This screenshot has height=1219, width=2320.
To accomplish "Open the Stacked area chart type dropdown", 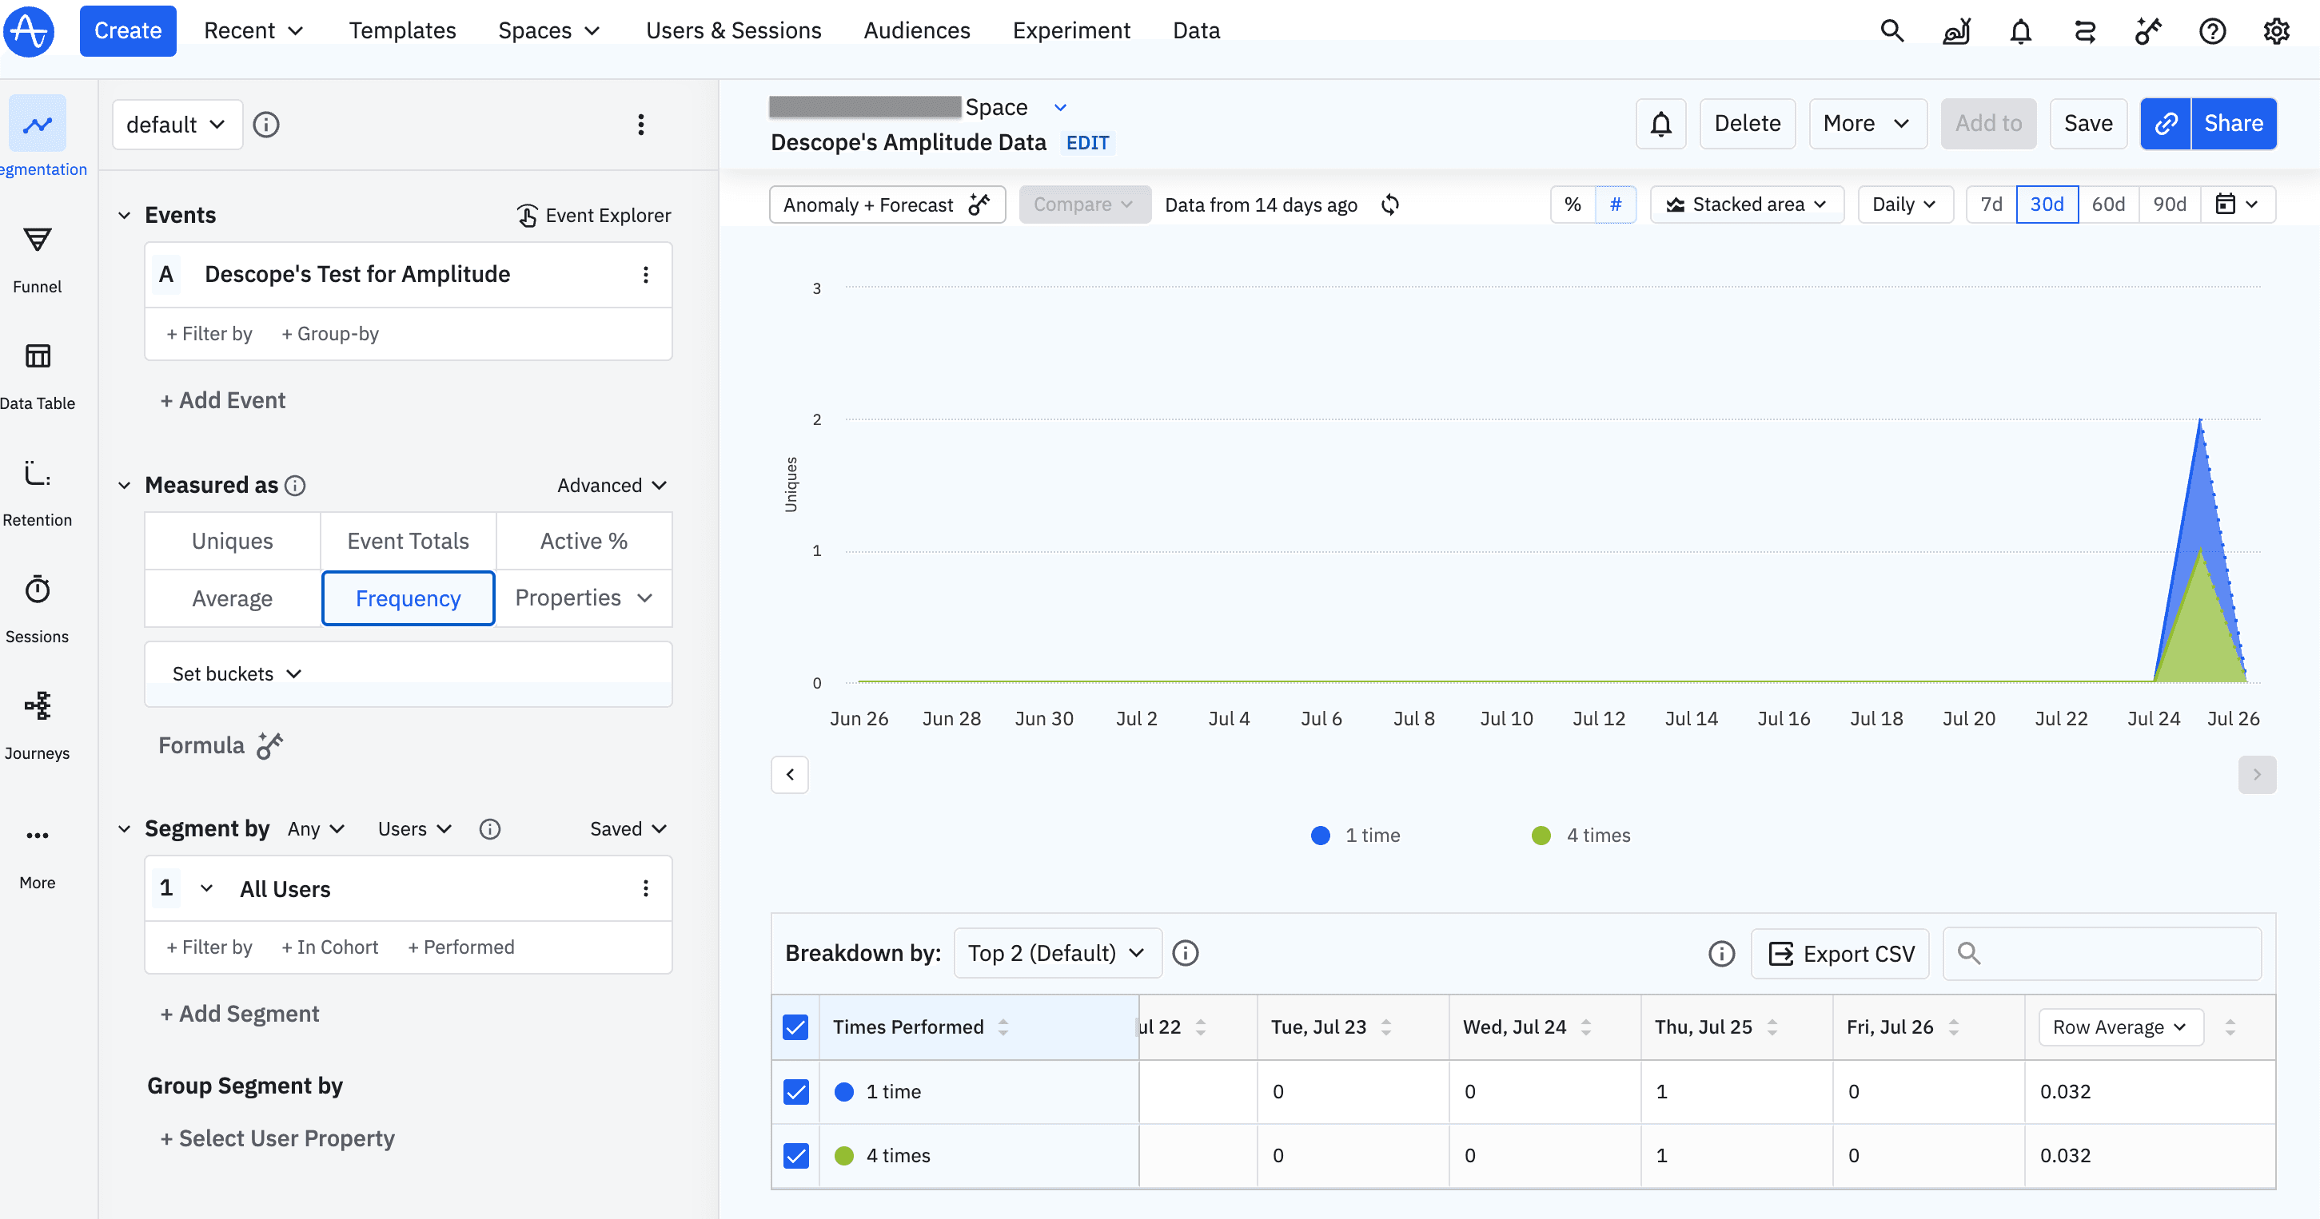I will (1746, 205).
